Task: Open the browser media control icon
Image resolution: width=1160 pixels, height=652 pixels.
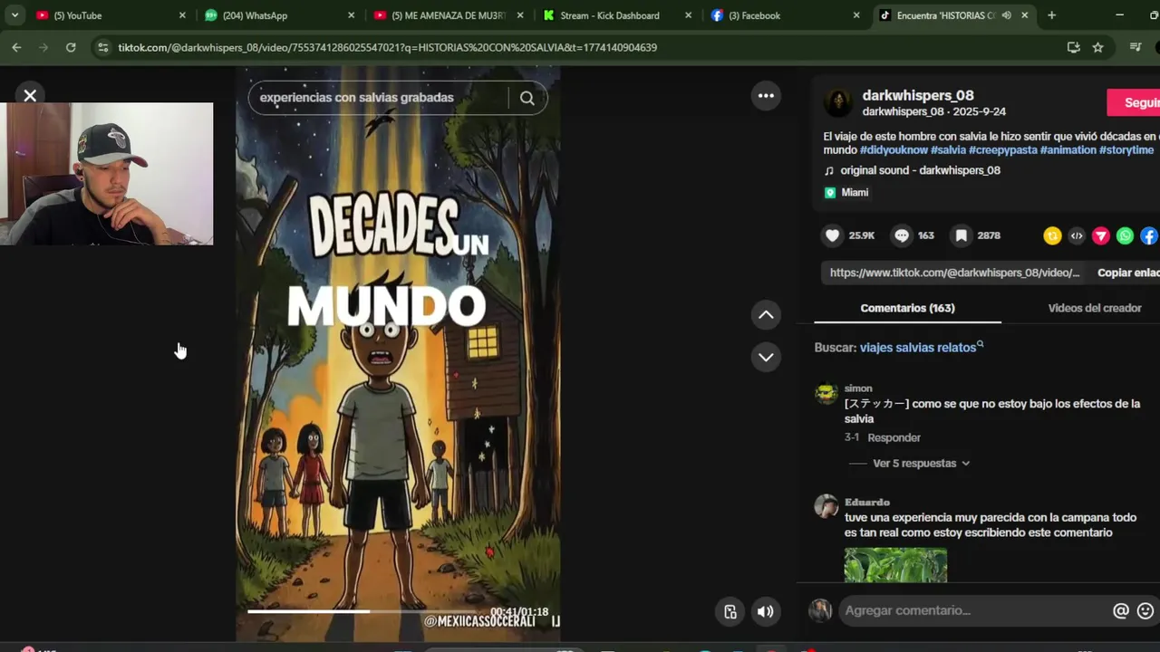Action: point(1136,47)
